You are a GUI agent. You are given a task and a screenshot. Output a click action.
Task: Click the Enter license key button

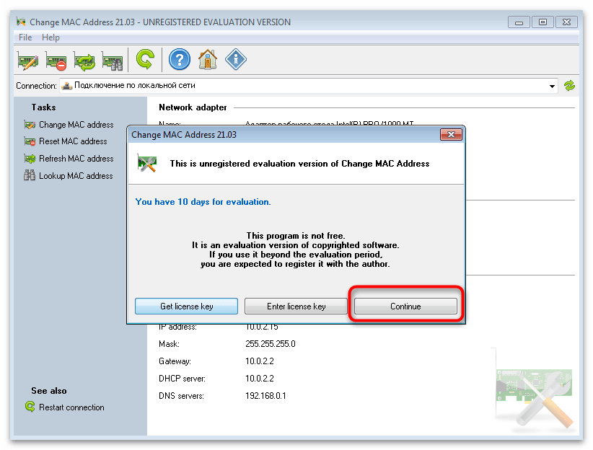tap(296, 306)
